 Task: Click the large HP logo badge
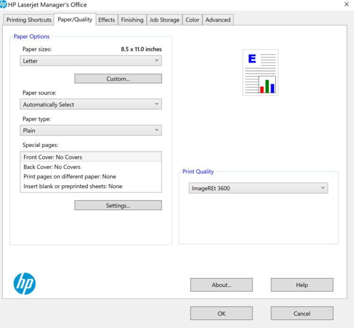pos(25,284)
